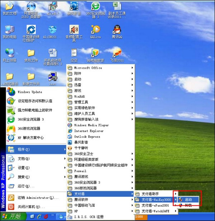Open 暴风影音 desktop shortcut

[x=74, y=7]
